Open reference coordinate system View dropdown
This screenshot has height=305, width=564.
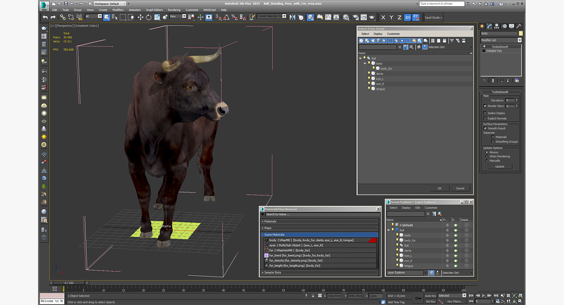(x=178, y=16)
